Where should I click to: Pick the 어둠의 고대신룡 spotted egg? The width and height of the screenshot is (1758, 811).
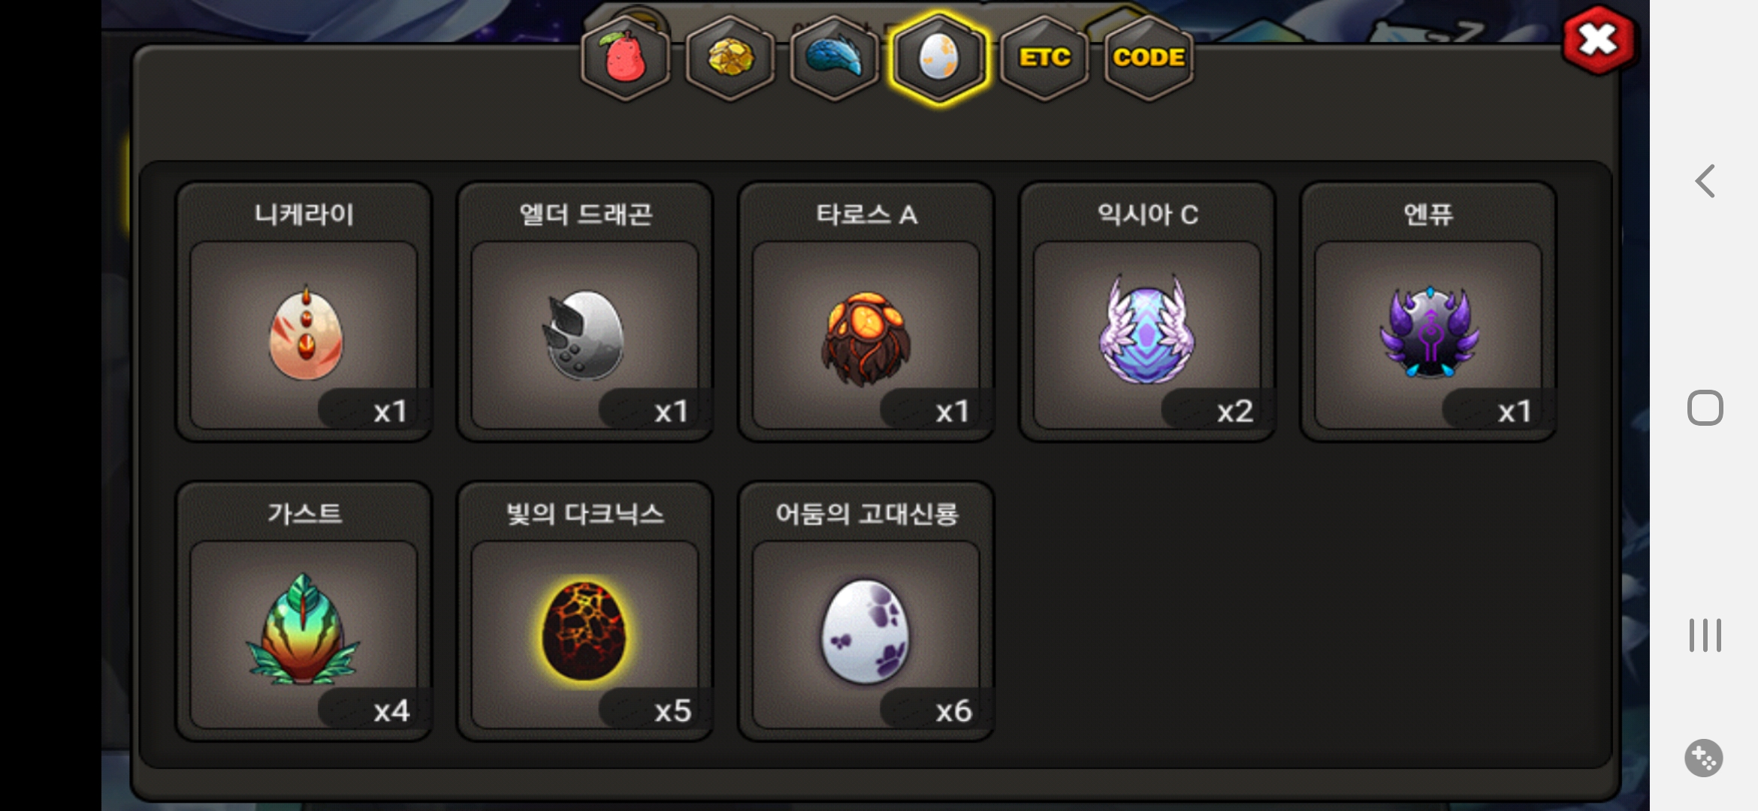pos(866,612)
